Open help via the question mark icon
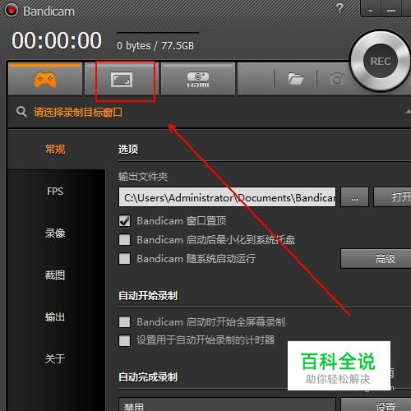The image size is (411, 411). 339,8
